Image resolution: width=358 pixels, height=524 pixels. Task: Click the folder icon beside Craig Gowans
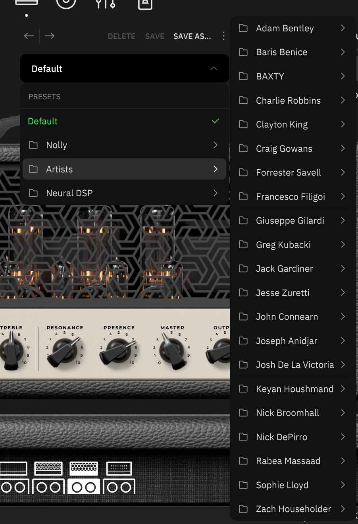point(243,149)
